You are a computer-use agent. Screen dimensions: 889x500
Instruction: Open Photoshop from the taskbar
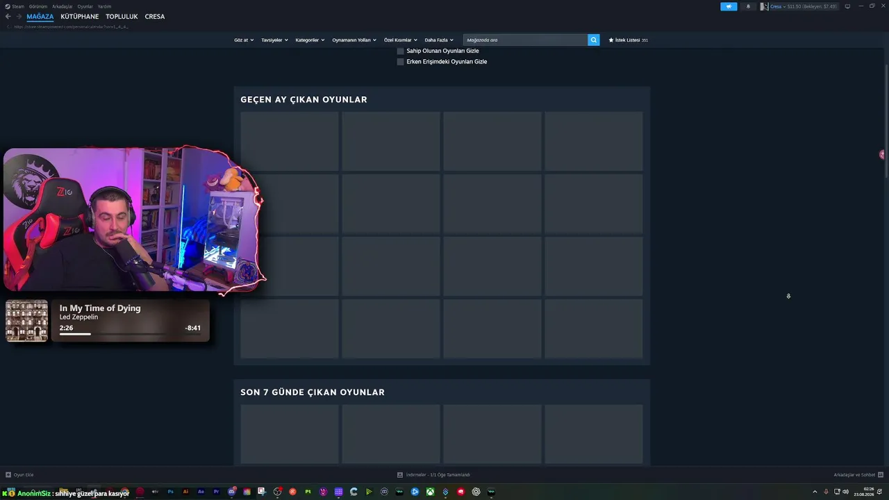point(170,492)
